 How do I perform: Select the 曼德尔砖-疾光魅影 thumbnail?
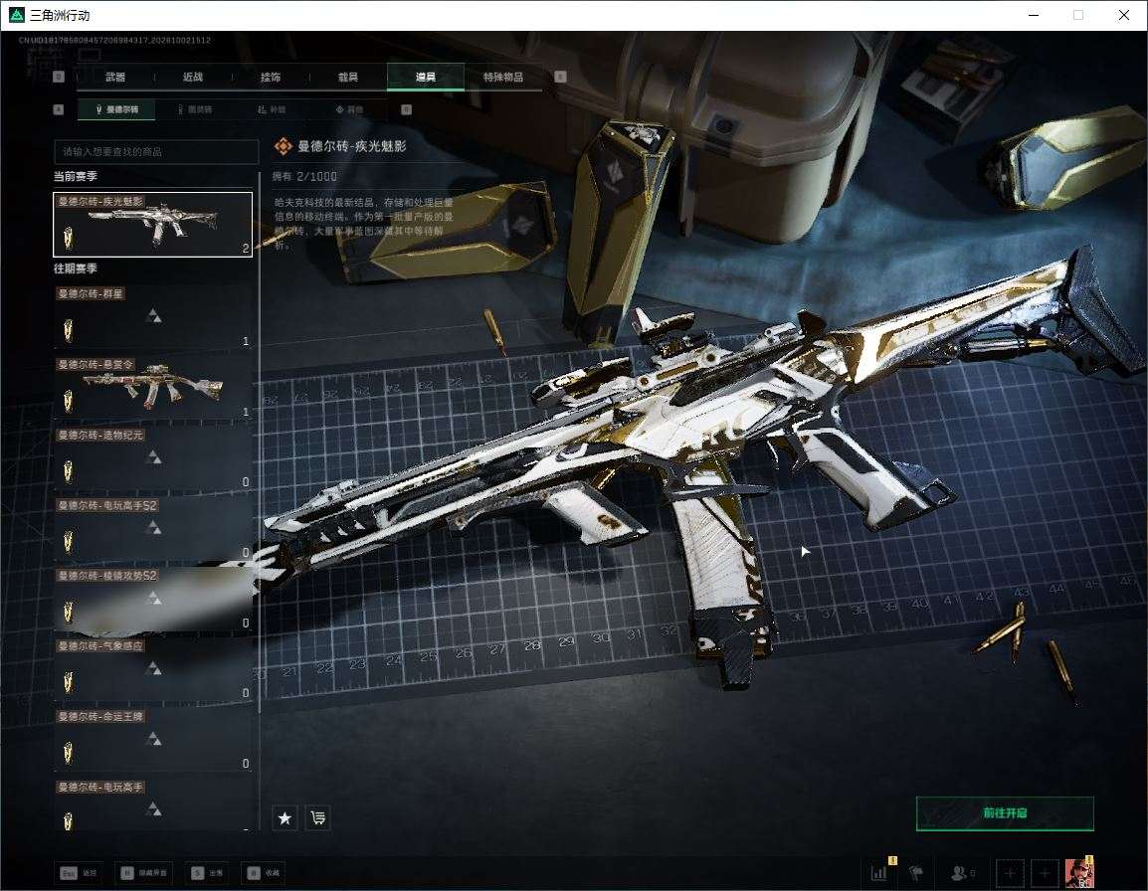pos(153,224)
